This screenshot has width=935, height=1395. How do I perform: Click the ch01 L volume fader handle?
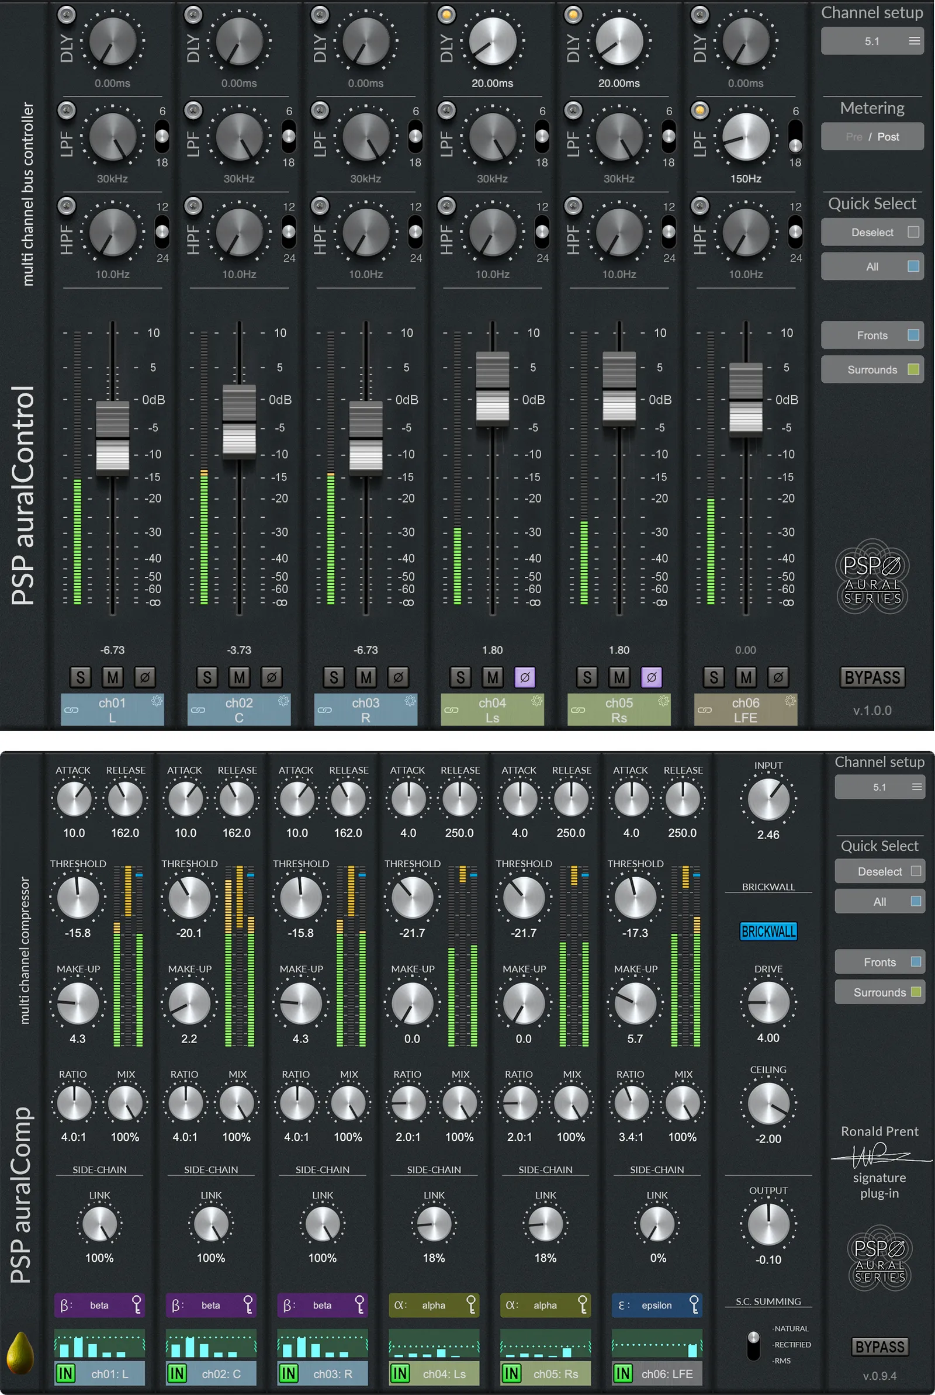pos(113,438)
